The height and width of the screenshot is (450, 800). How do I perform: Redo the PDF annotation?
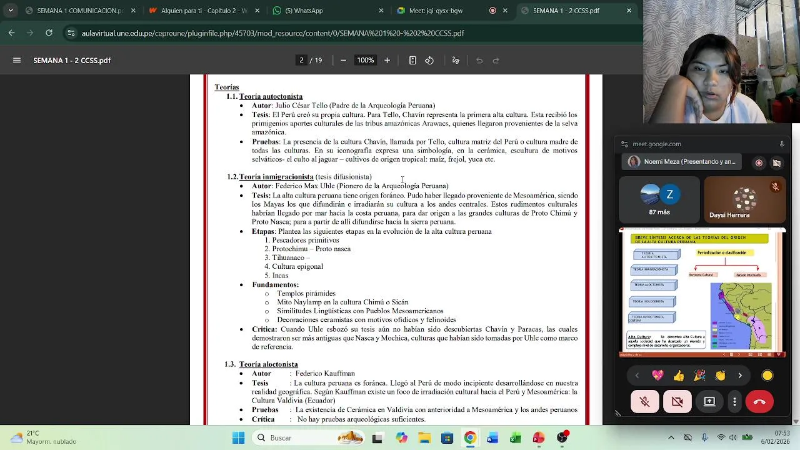coord(496,61)
